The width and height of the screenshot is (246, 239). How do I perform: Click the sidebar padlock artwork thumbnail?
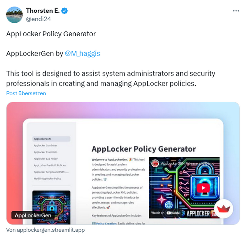[51, 207]
